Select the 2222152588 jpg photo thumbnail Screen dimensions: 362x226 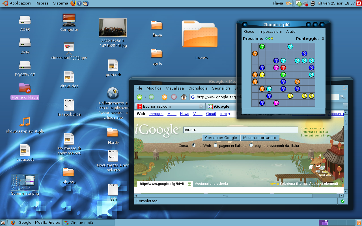click(x=113, y=28)
